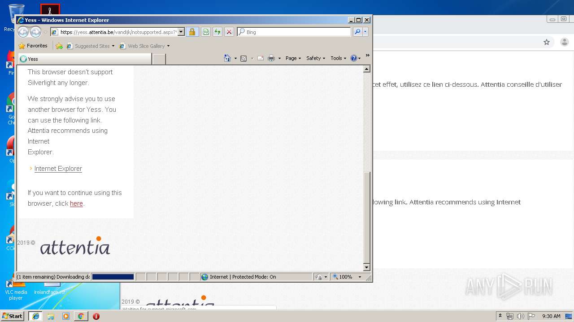Click the page scrollbar up arrow
Image resolution: width=574 pixels, height=322 pixels.
(366, 69)
